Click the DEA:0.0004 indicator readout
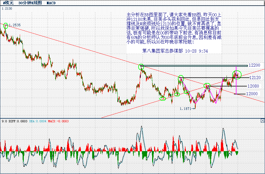The height and width of the screenshot is (174, 265). [38, 121]
